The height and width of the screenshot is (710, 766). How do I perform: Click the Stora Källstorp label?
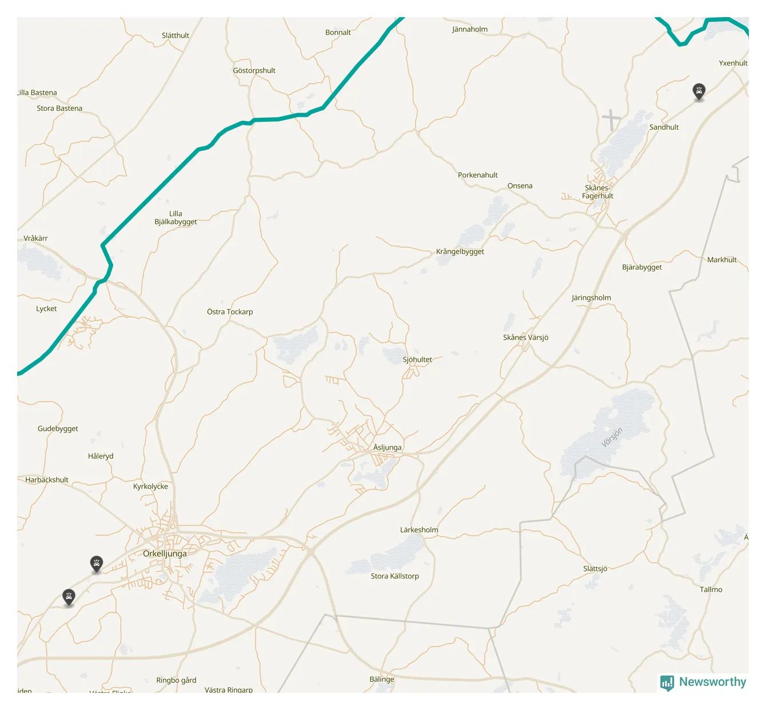394,576
